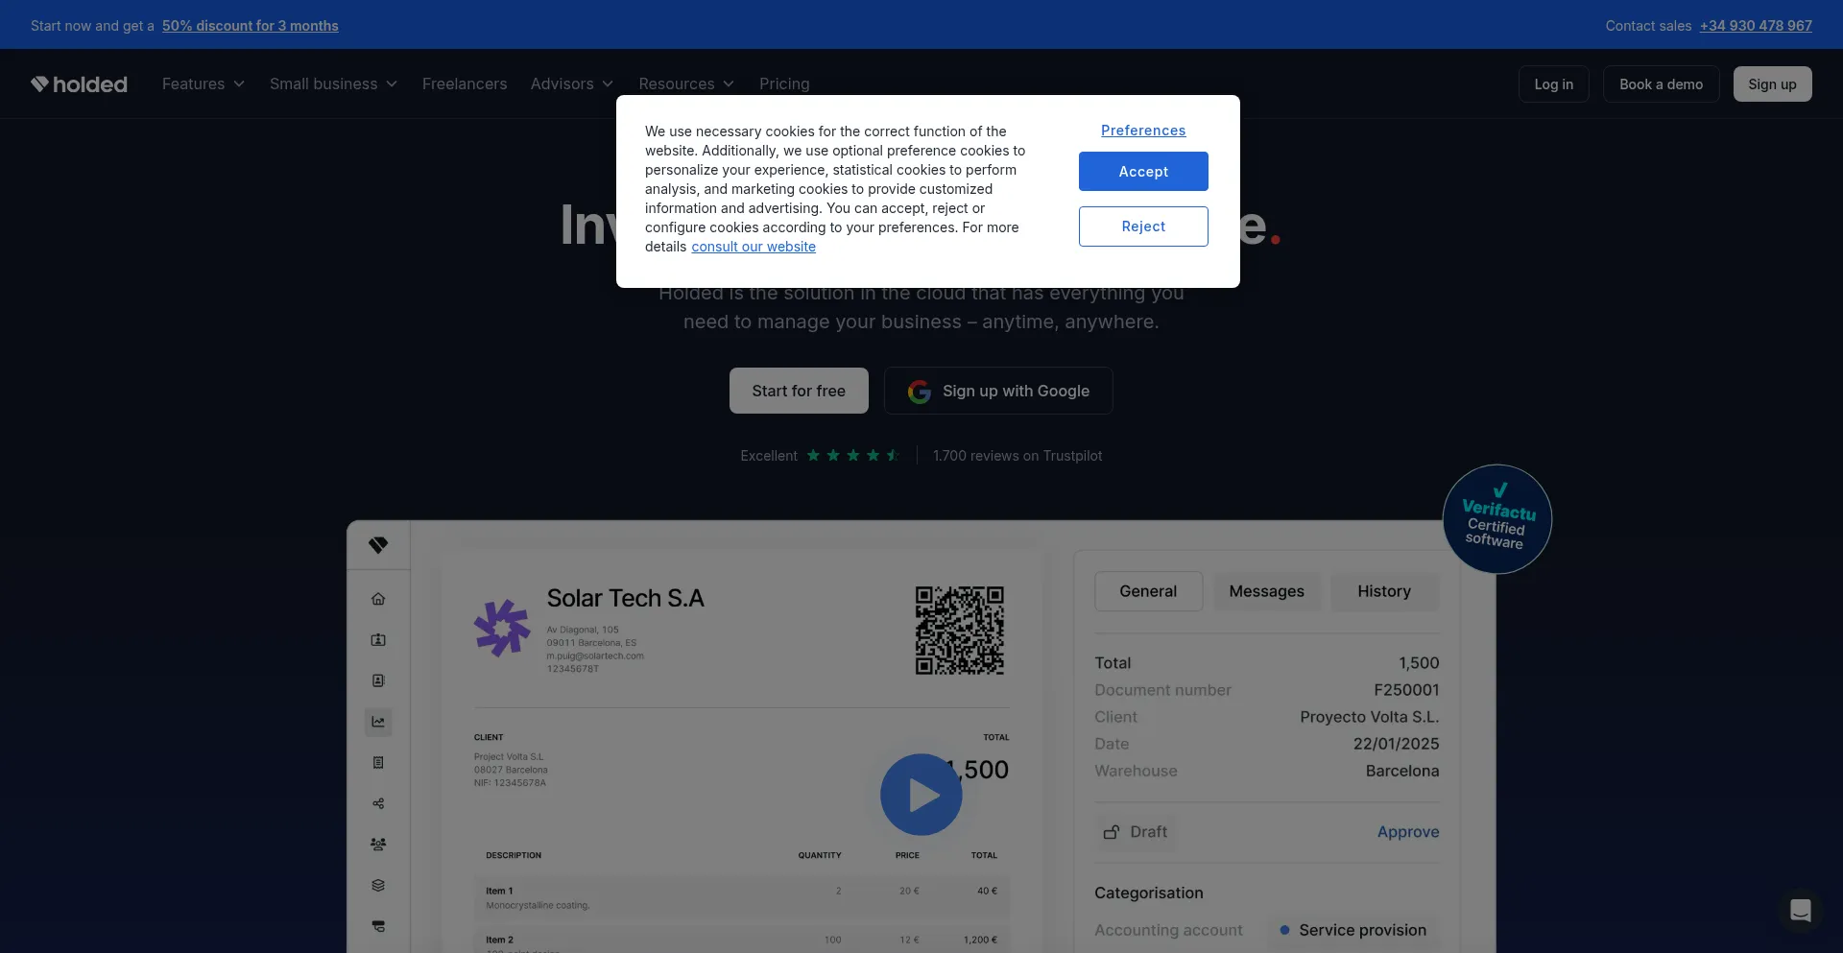Click the Holded logo in the header
The image size is (1843, 953).
[79, 84]
